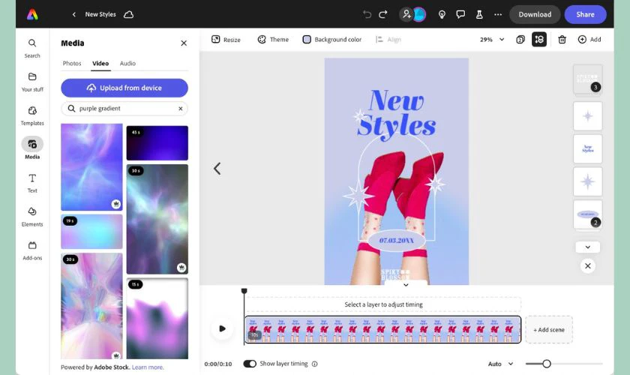
Task: Open the Text tool in the sidebar
Action: coord(32,183)
